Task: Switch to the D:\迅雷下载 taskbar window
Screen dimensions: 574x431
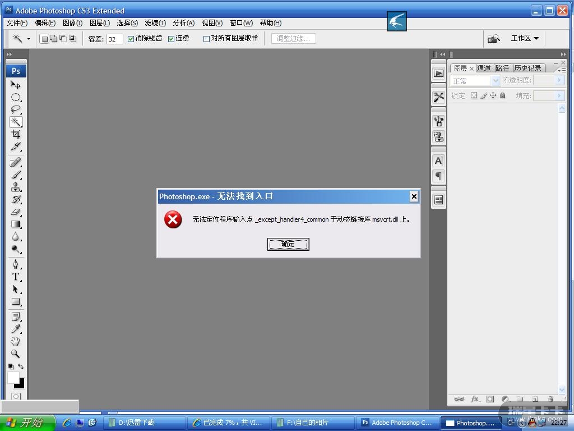Action: 144,423
